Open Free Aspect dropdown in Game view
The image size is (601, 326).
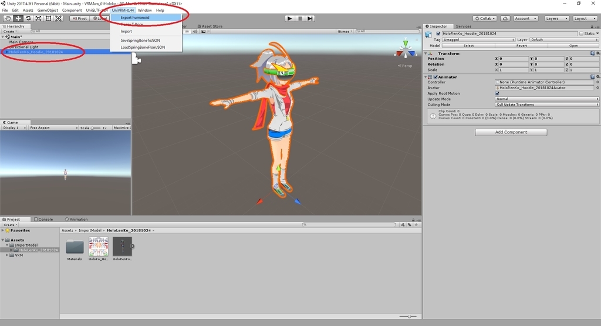tap(53, 127)
